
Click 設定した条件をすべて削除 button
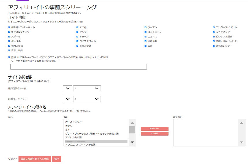(35, 159)
